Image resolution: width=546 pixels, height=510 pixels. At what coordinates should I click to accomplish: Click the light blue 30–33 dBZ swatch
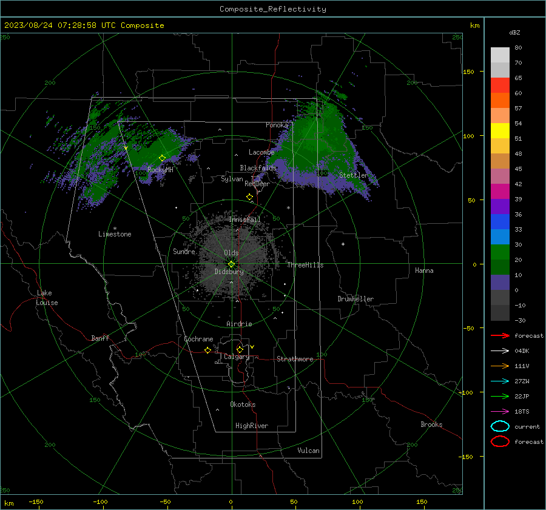click(500, 237)
